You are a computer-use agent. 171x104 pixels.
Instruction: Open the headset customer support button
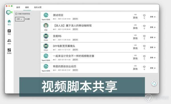click(154, 83)
